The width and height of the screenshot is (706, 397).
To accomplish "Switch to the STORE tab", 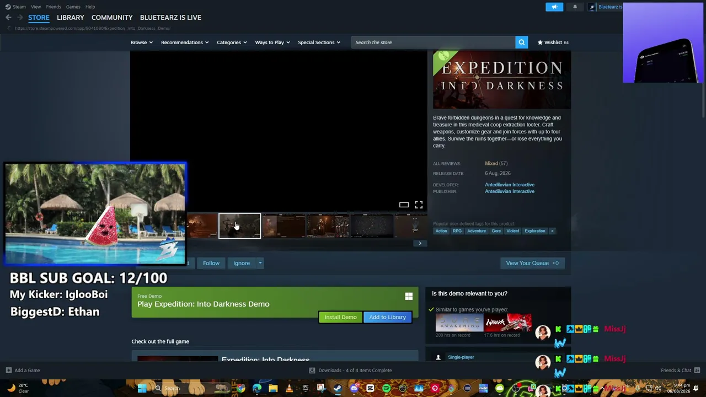I will point(39,18).
